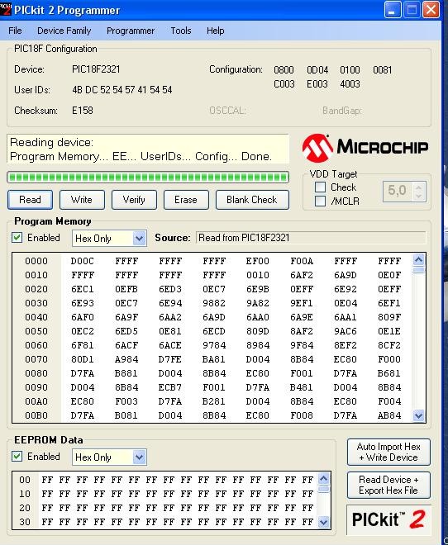448x545 pixels.
Task: Open the Help menu
Action: pos(215,31)
